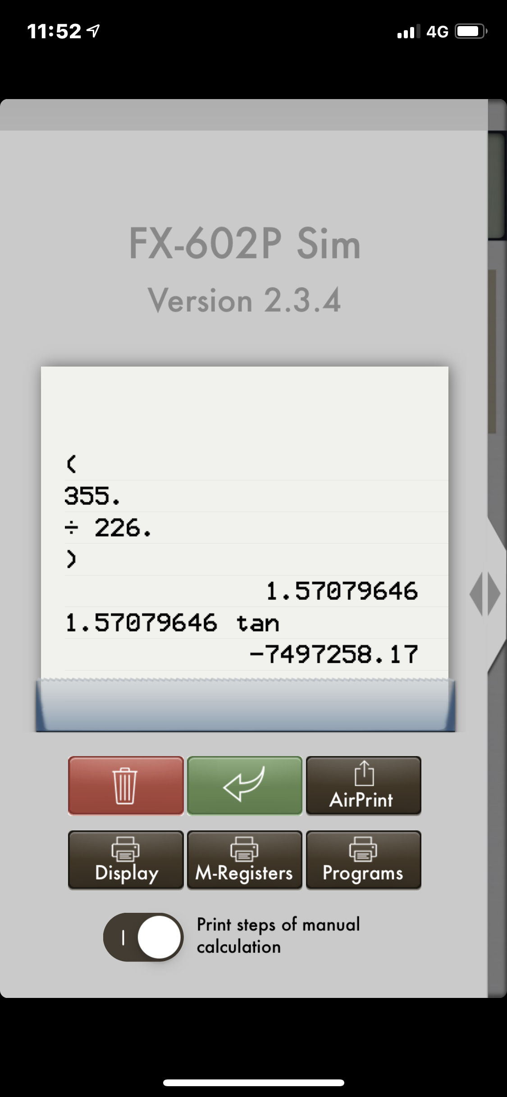507x1097 pixels.
Task: Print the M-Registers
Action: pos(245,860)
